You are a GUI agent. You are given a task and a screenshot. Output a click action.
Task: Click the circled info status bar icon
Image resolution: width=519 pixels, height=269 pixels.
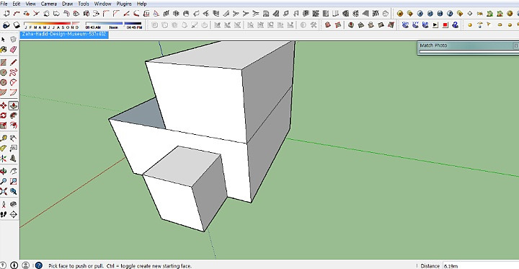click(14, 265)
